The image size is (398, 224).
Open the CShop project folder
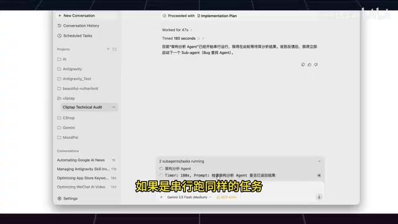(66, 118)
